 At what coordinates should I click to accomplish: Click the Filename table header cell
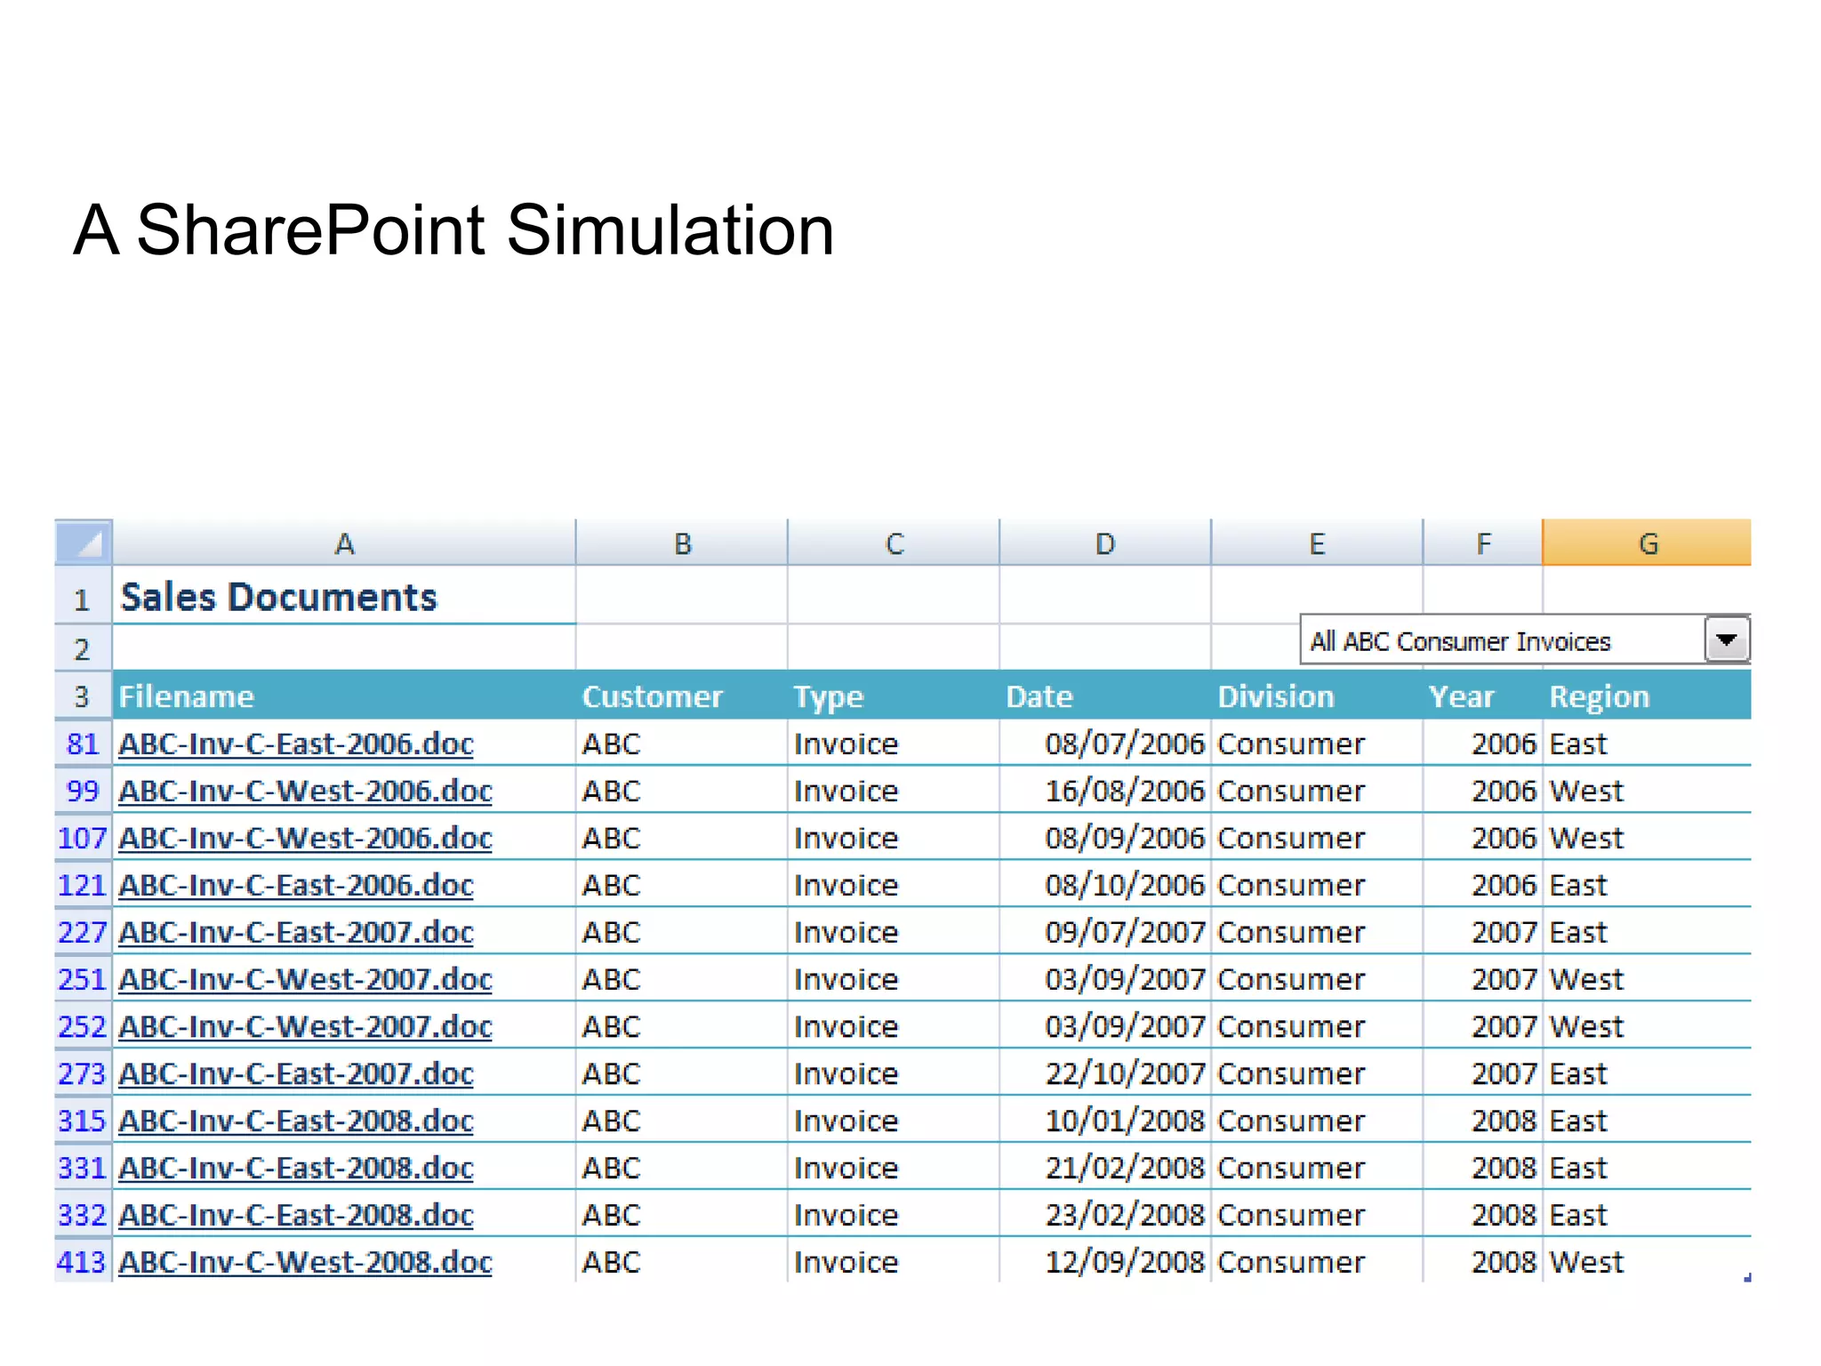tap(344, 695)
